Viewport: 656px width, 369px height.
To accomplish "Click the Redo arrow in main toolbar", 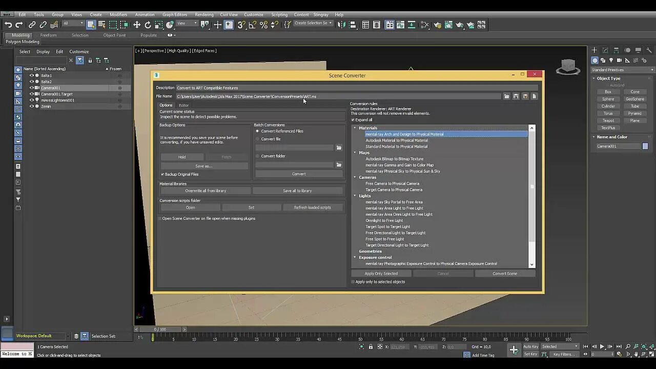I will click(19, 25).
